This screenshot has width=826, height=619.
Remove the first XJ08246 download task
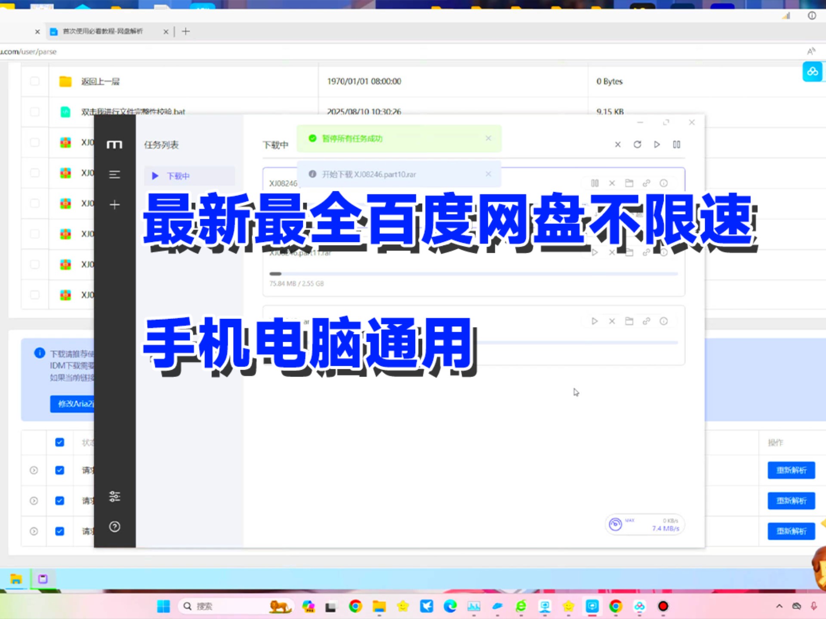point(612,183)
